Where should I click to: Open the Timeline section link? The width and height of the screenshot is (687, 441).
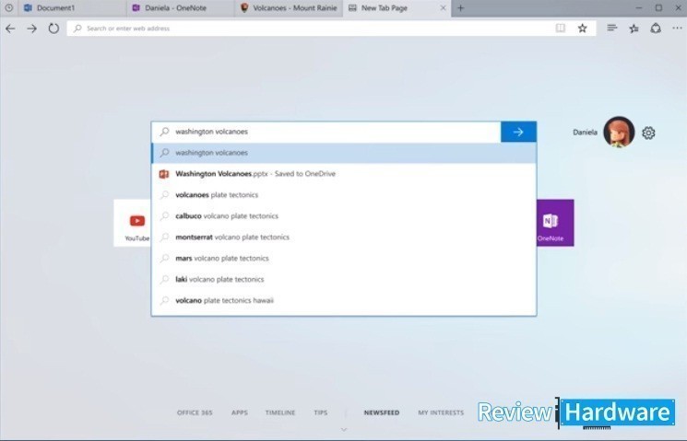coord(279,412)
